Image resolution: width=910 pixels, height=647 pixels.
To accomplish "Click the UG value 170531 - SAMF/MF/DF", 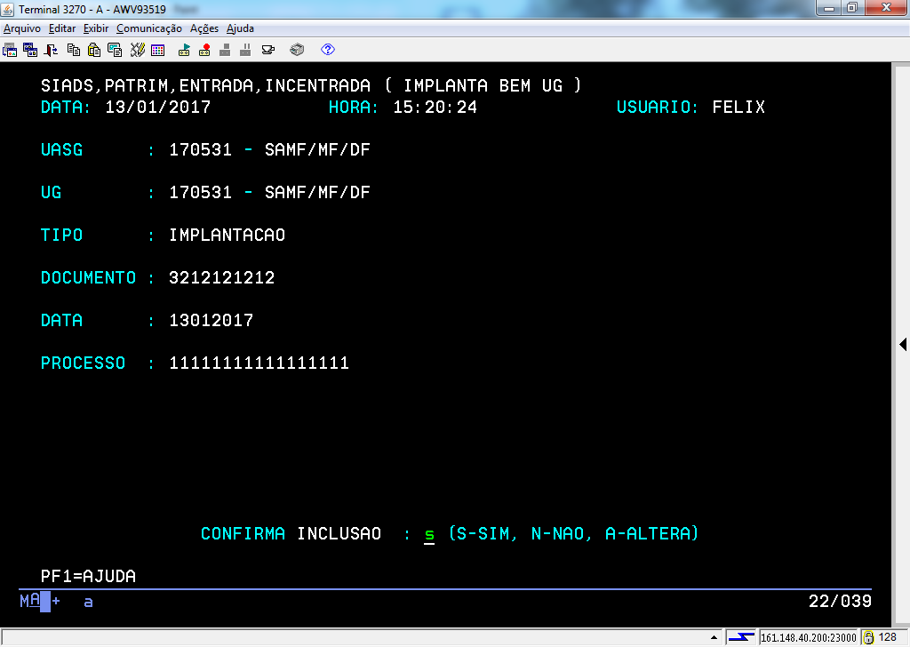I will 269,192.
